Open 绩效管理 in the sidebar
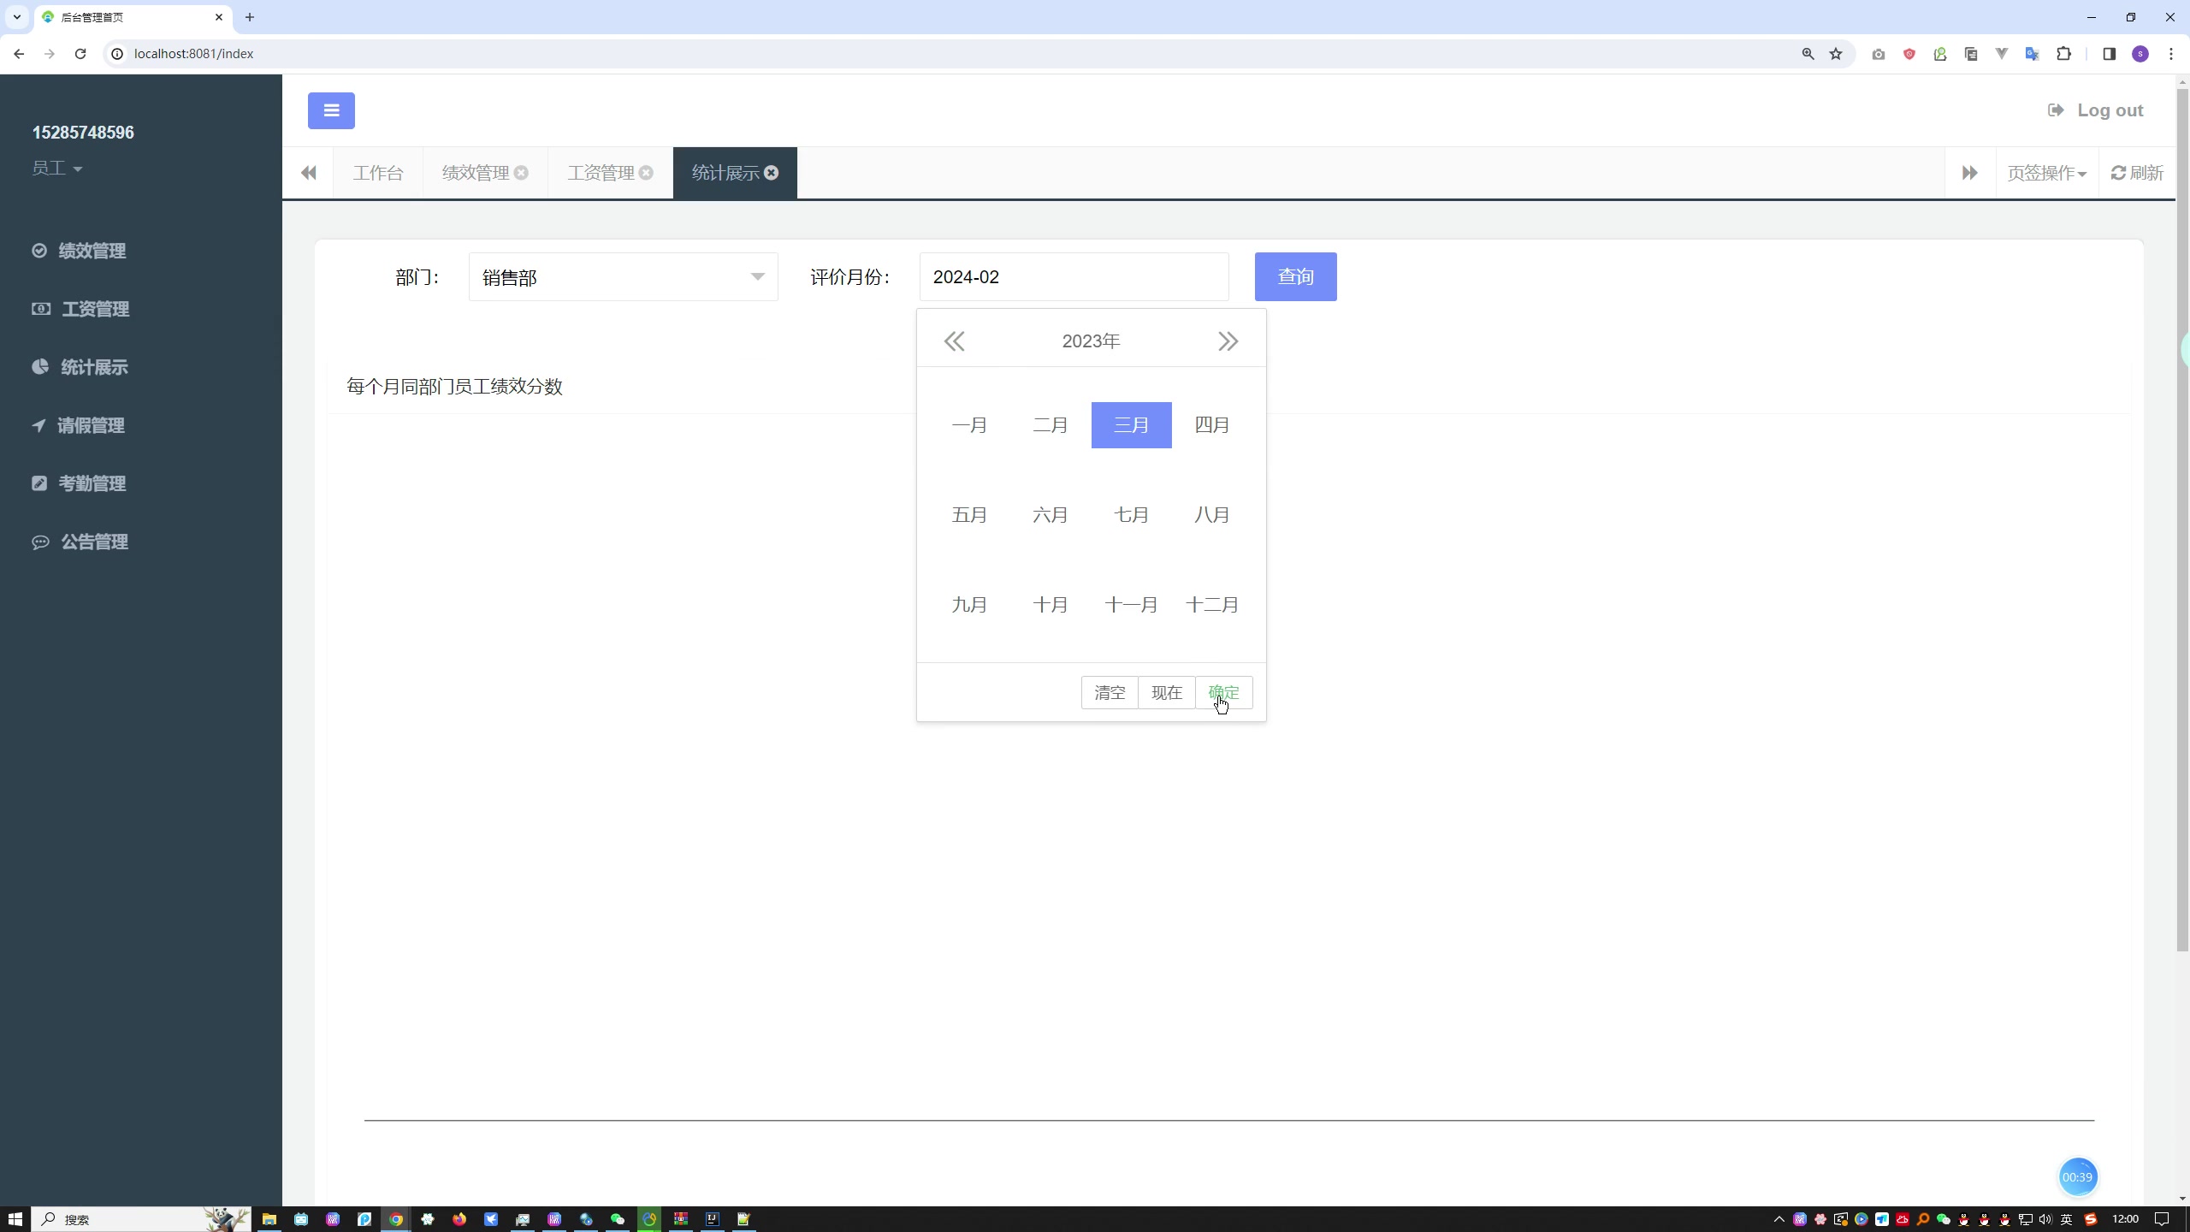This screenshot has height=1232, width=2190. (x=80, y=251)
